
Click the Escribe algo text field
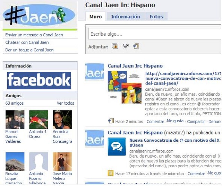(x=155, y=34)
